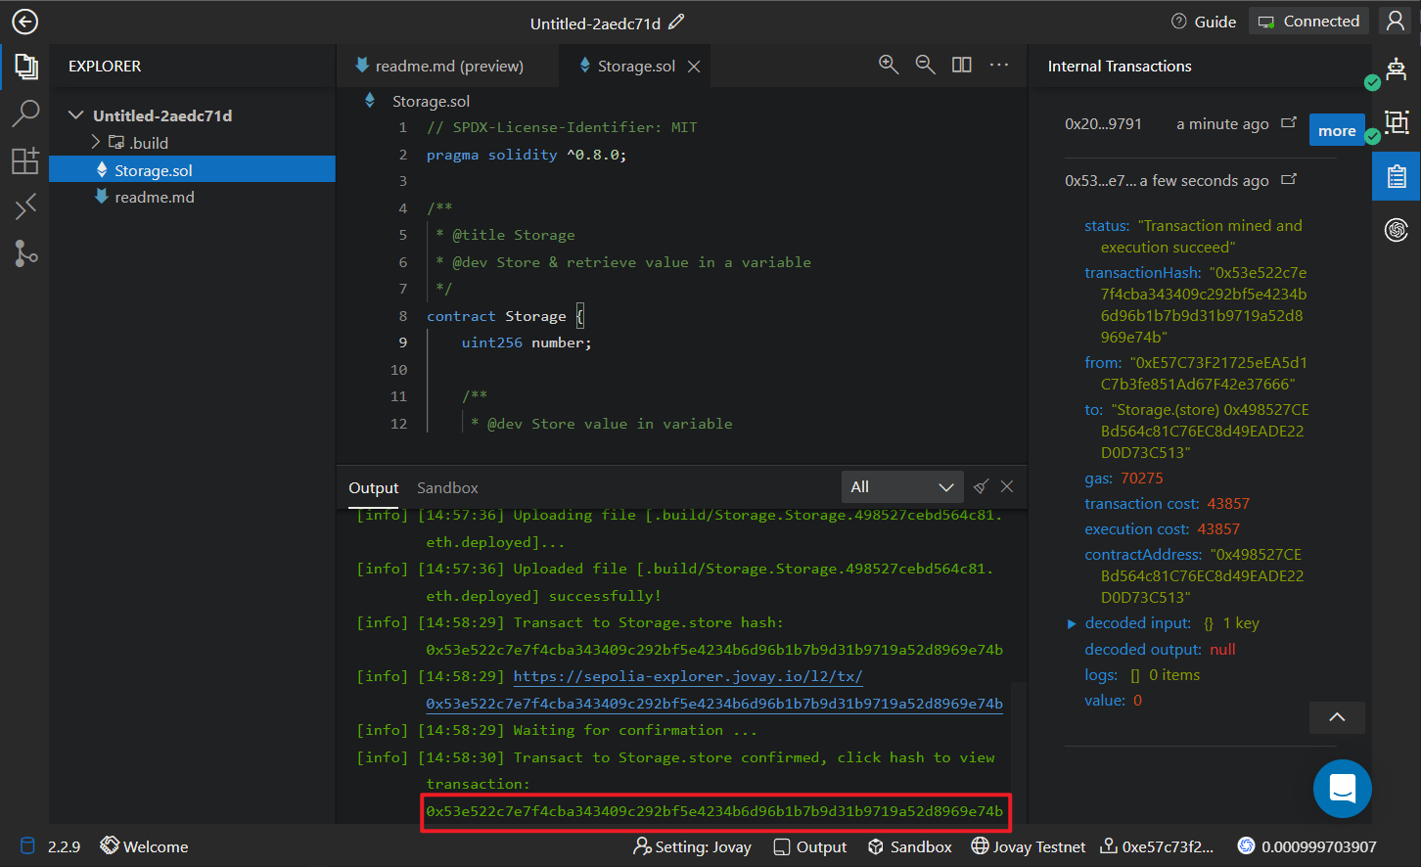Image resolution: width=1421 pixels, height=867 pixels.
Task: Select readme.md in the explorer
Action: (x=155, y=197)
